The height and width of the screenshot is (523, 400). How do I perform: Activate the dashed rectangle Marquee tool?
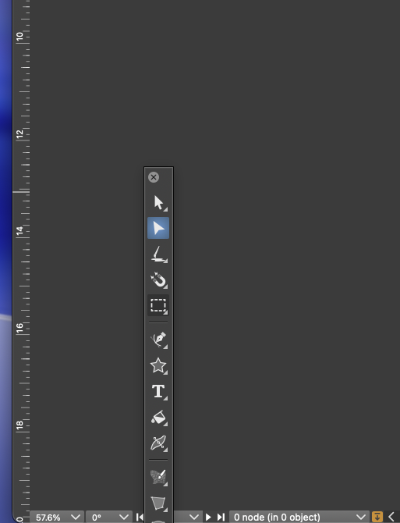[158, 305]
